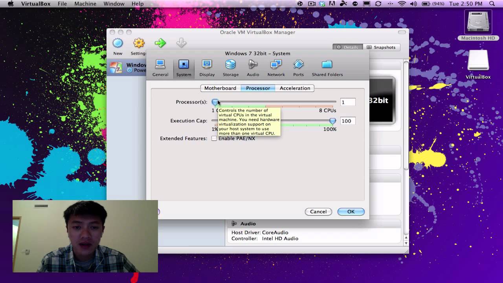Click the Wi-Fi status icon
503x283 pixels.
coord(402,4)
